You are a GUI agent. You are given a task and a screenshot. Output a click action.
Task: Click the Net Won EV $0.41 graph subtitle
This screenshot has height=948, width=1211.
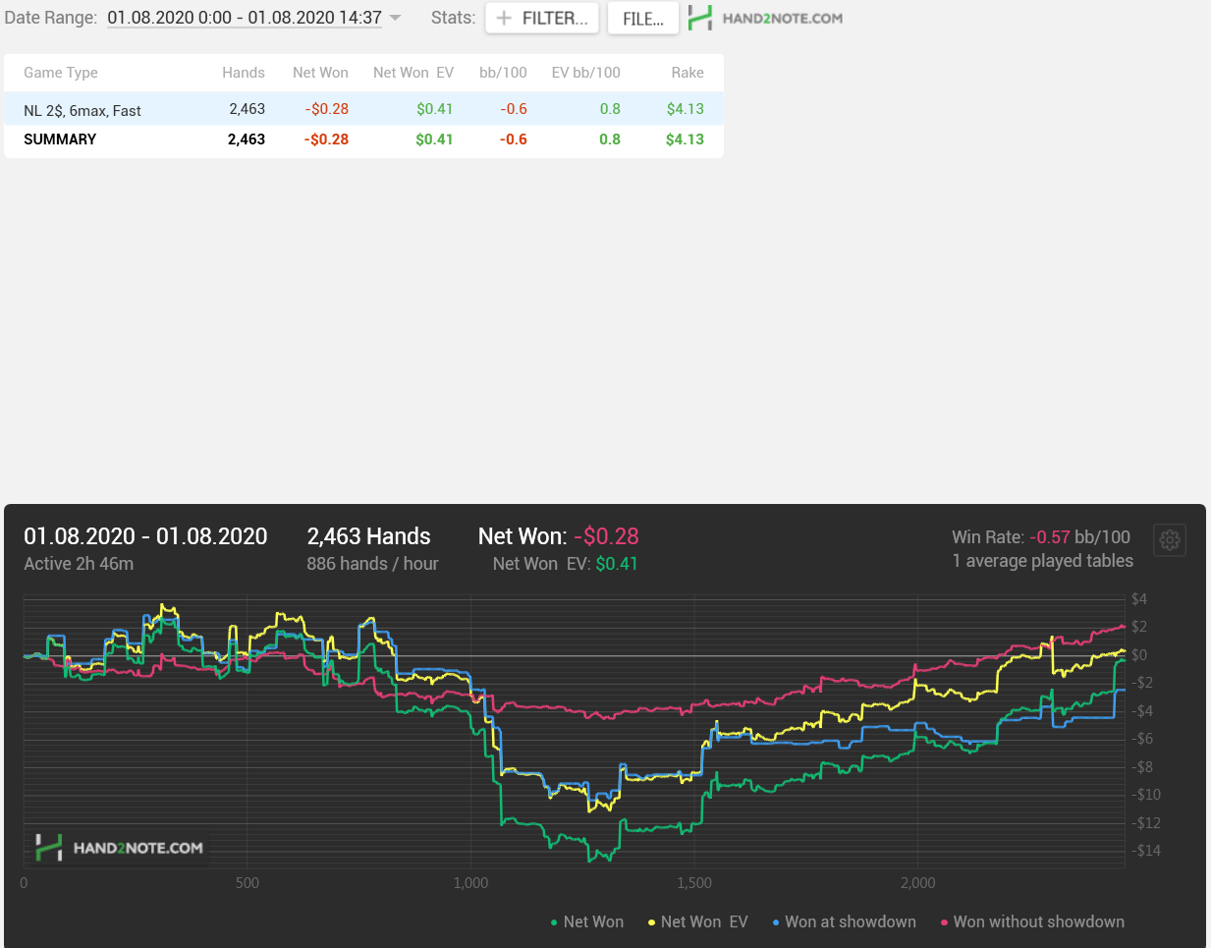tap(566, 564)
